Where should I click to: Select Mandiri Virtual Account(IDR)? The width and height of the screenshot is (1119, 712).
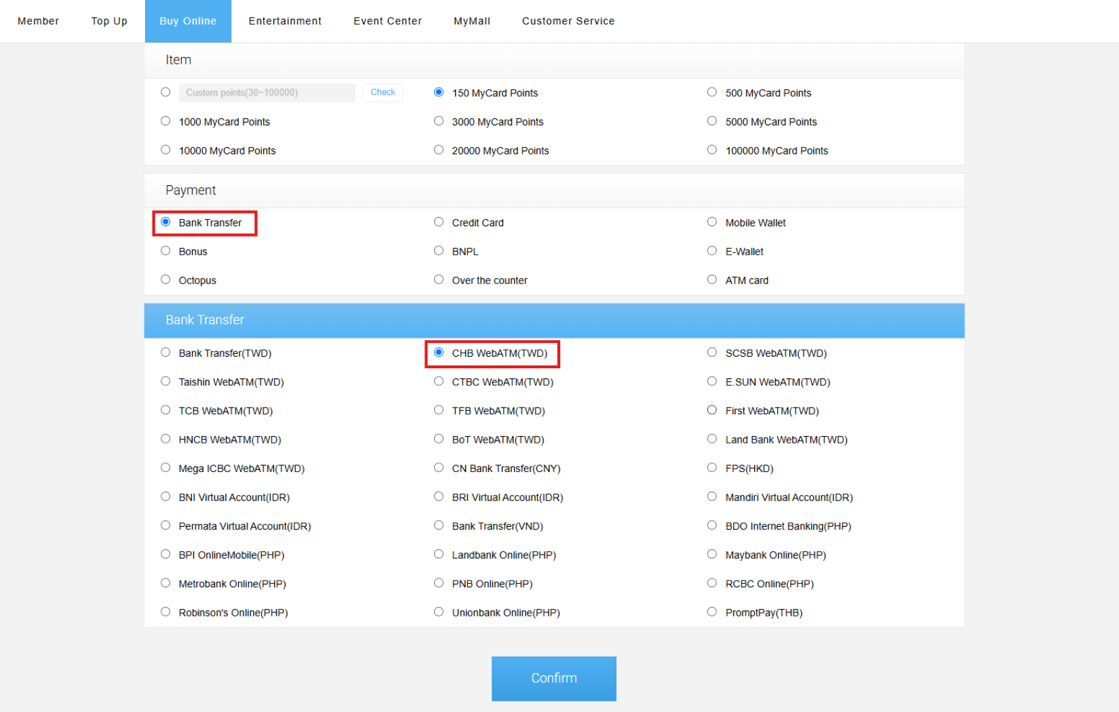click(x=712, y=497)
